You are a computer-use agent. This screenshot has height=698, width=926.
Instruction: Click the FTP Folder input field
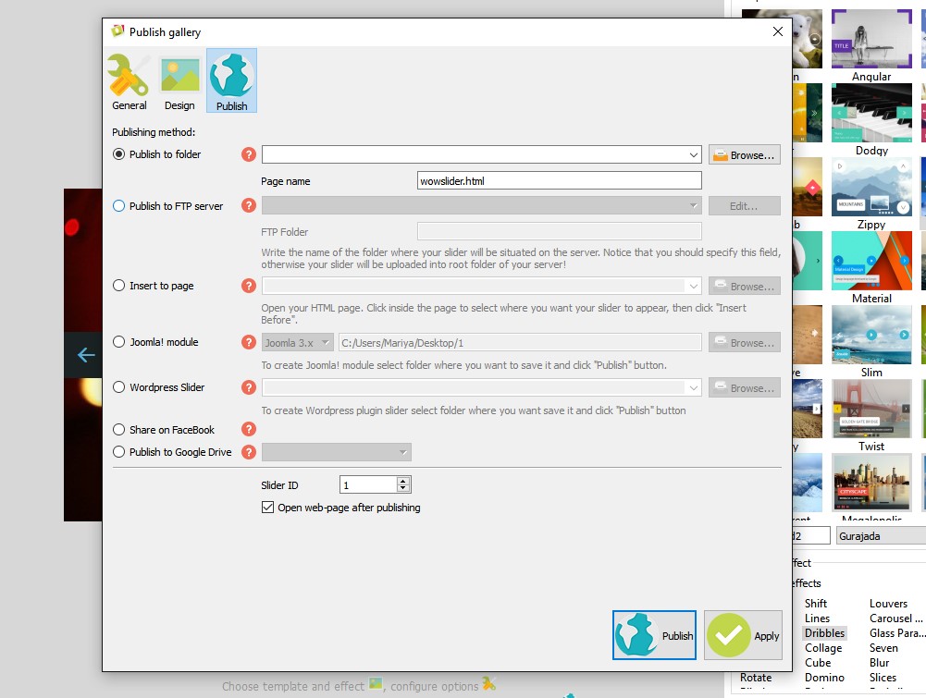tap(560, 231)
